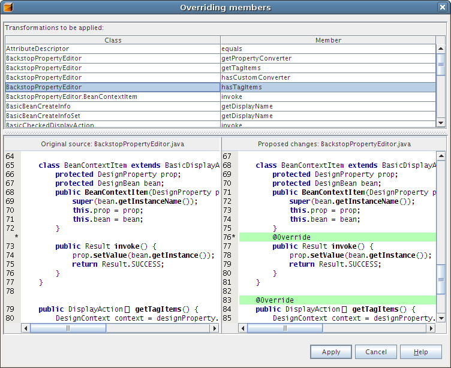Viewport: 451px width, 368px height.
Task: Click line 77 invoke() in proposed changes
Action: (x=323, y=246)
